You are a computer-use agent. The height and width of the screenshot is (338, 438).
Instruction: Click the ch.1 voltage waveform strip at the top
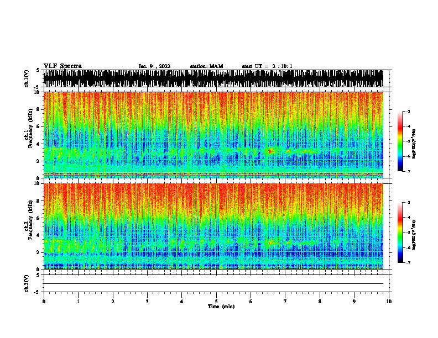click(213, 78)
